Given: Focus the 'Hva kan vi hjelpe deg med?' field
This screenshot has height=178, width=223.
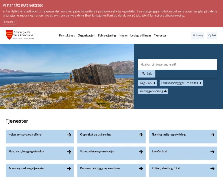Looking at the screenshot, I should point(177,65).
